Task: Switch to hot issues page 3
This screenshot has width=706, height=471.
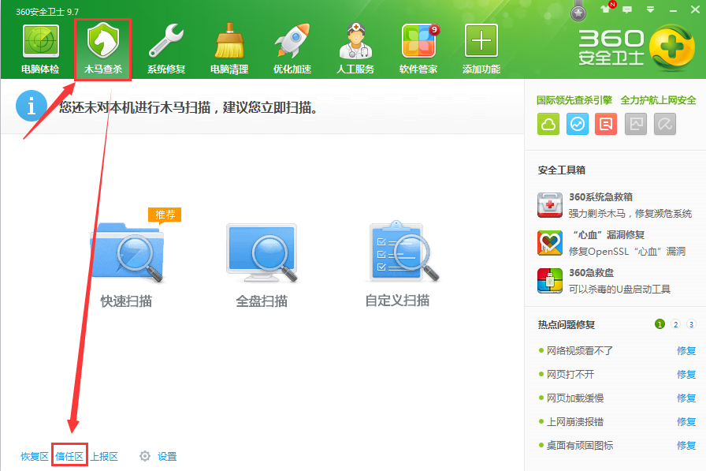Action: pyautogui.click(x=691, y=324)
